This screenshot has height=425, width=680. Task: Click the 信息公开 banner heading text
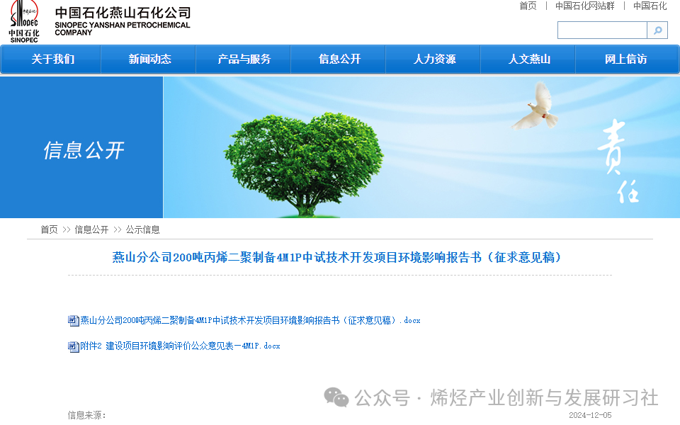coord(84,150)
